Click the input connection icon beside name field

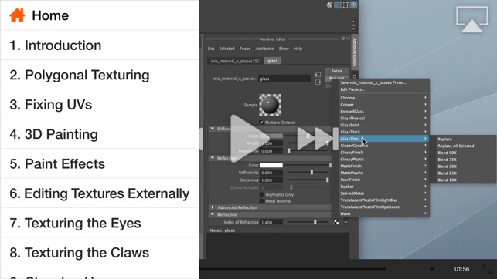(318, 75)
